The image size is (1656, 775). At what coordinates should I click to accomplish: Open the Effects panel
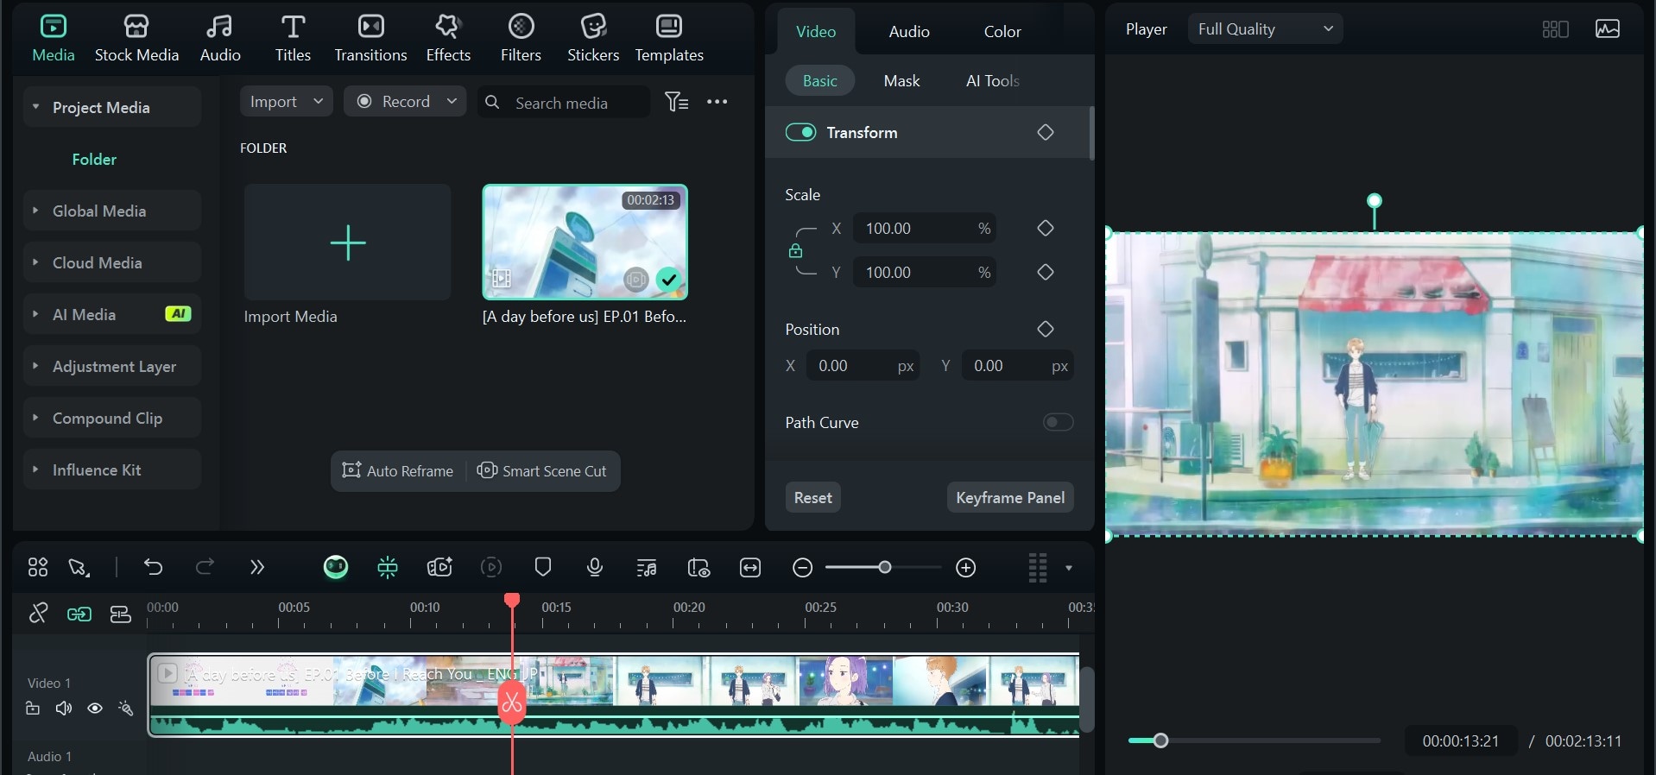[448, 39]
